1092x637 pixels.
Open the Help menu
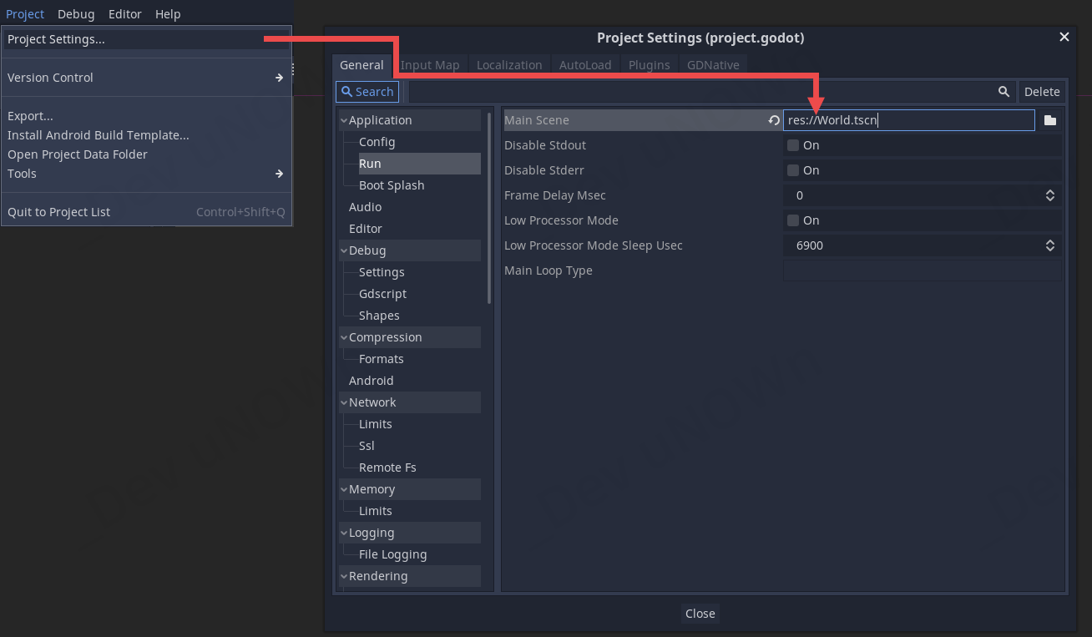(168, 14)
